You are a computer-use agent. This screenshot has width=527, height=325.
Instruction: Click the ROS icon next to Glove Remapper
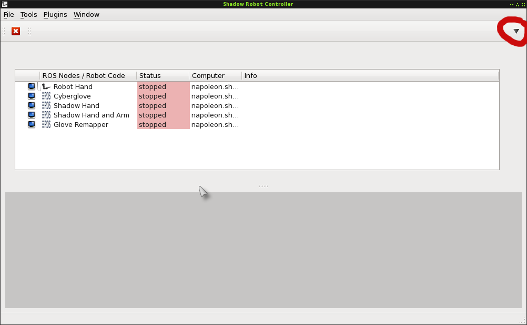click(x=46, y=124)
